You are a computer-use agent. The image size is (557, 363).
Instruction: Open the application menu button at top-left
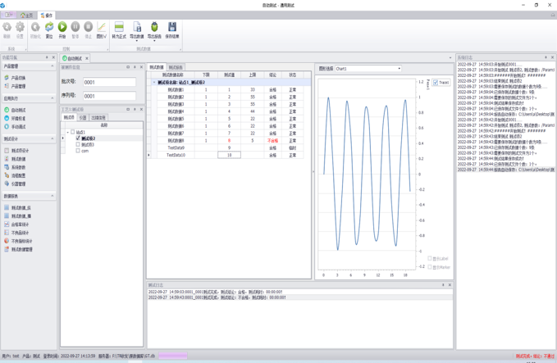click(8, 15)
